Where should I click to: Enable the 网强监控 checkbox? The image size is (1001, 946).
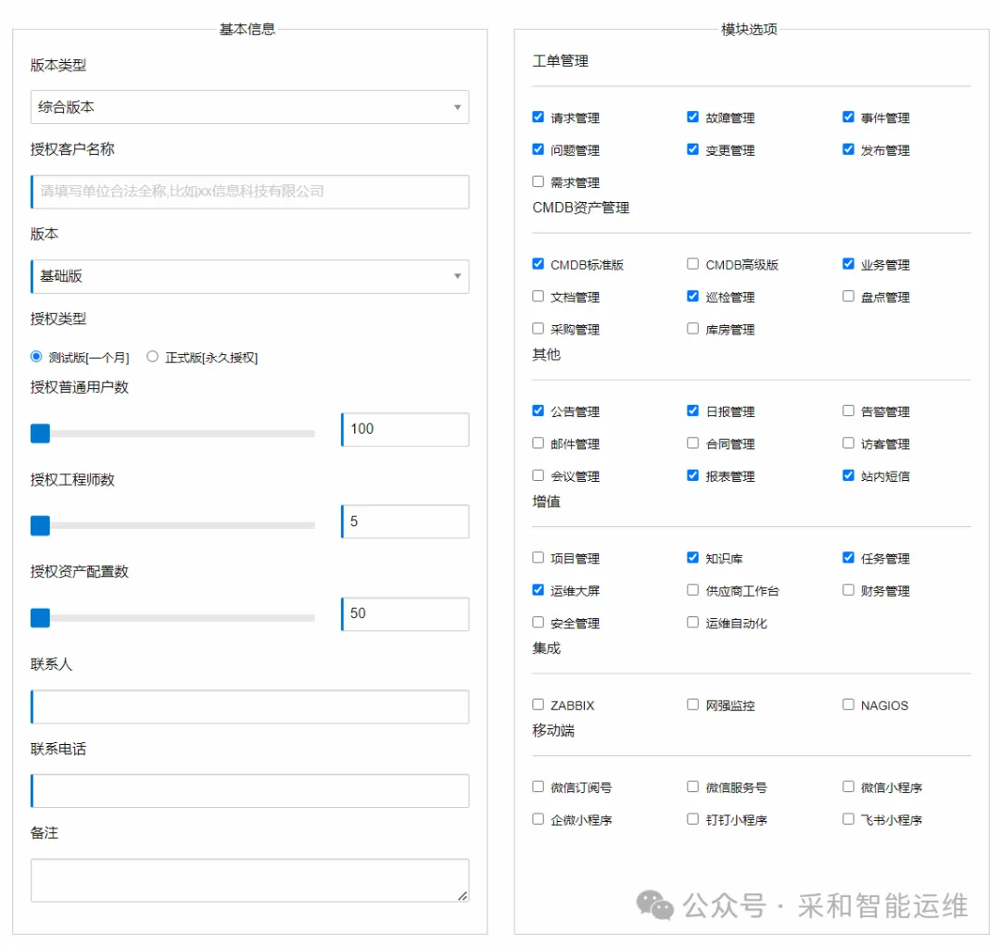click(692, 704)
